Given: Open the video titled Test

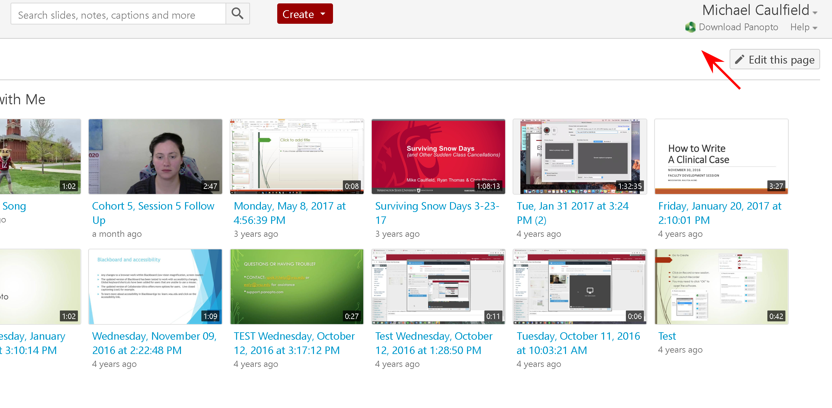Looking at the screenshot, I should (667, 336).
